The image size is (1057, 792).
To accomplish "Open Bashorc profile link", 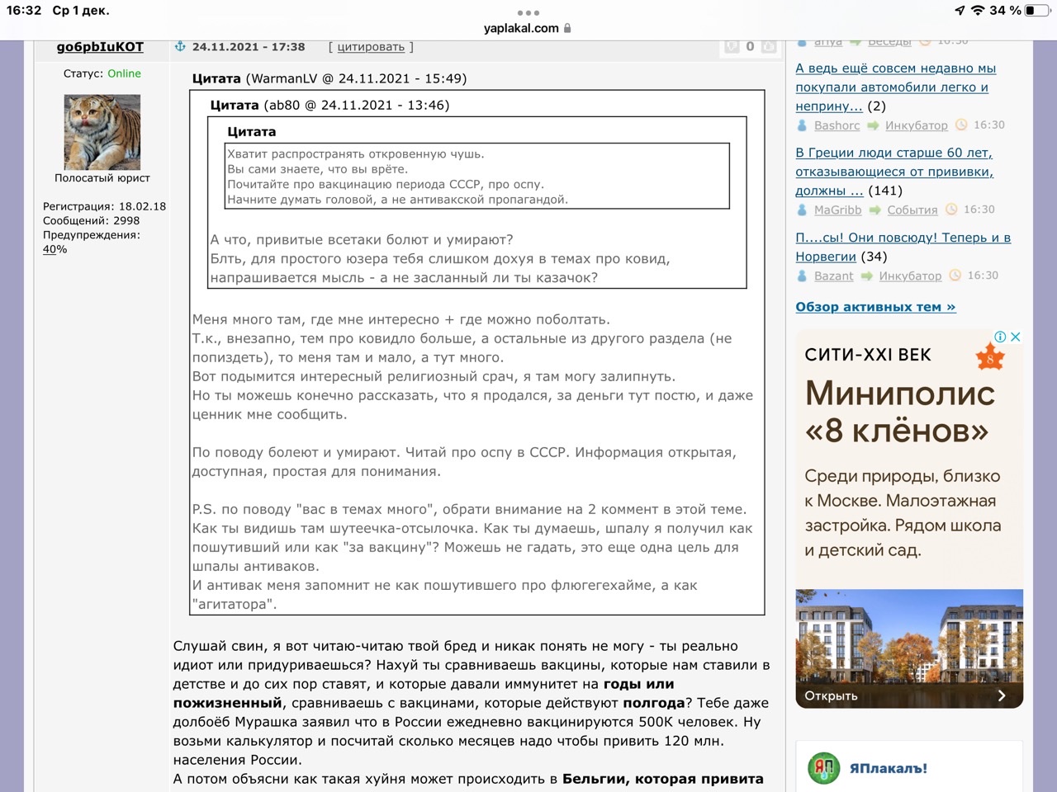I will 837,125.
